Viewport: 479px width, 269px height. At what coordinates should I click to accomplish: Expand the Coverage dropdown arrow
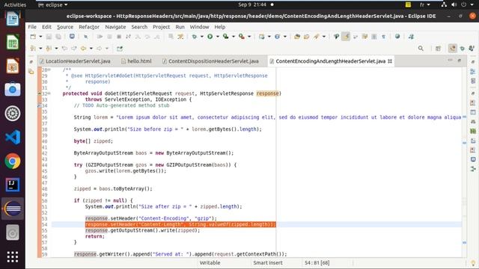[234, 37]
